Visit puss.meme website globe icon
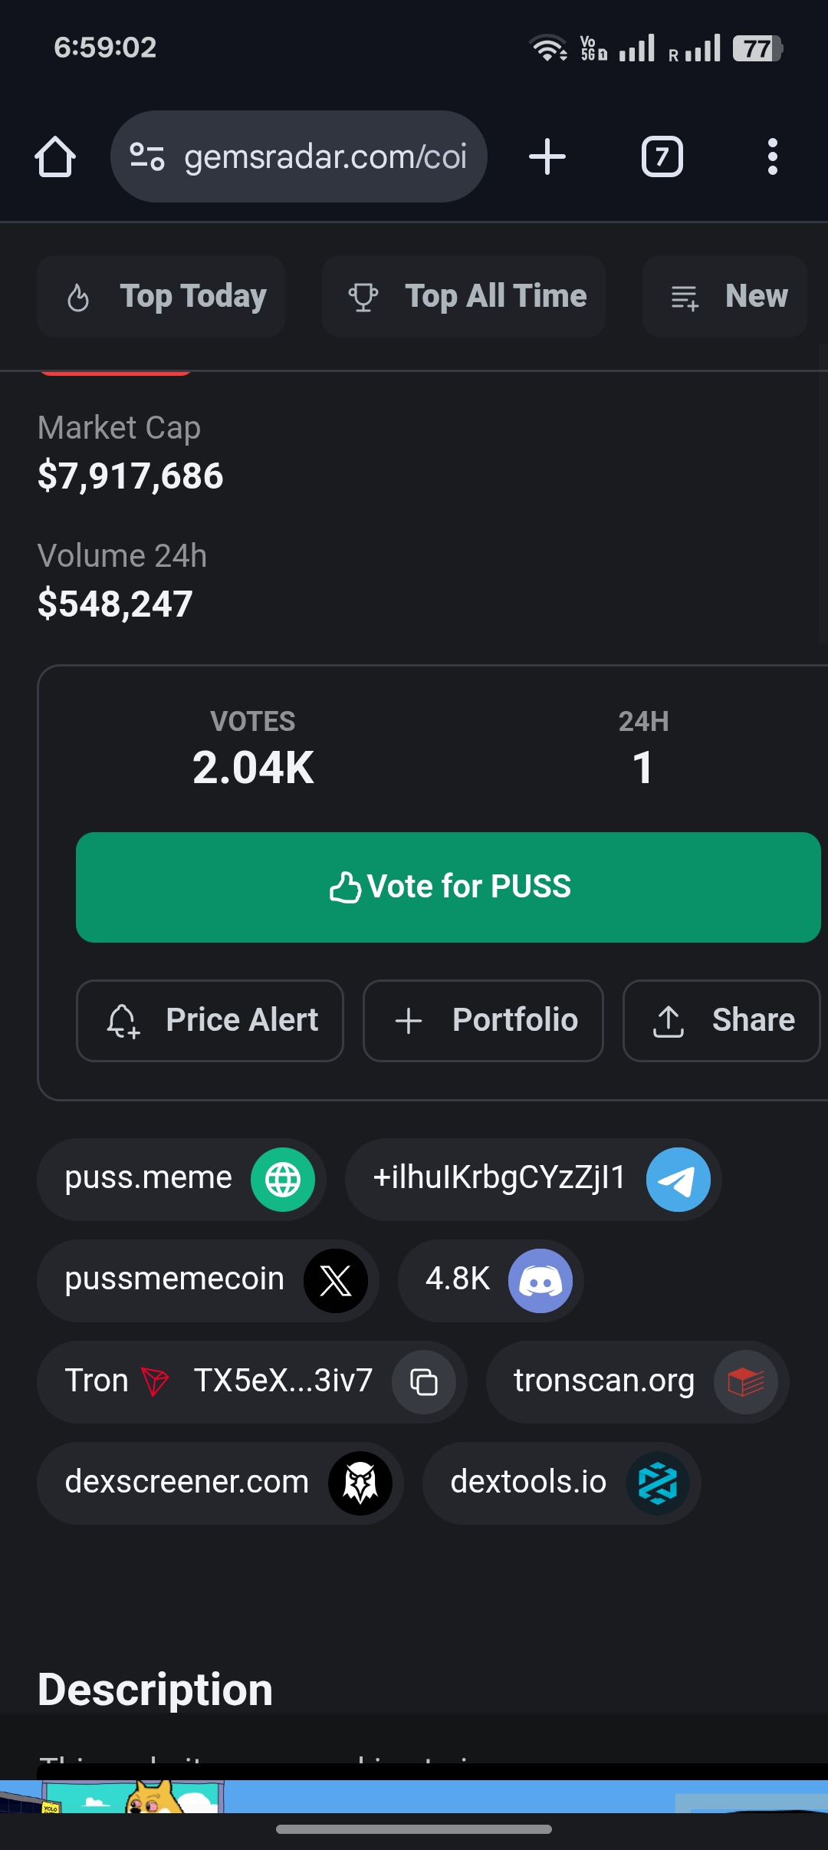The width and height of the screenshot is (828, 1850). pos(283,1180)
